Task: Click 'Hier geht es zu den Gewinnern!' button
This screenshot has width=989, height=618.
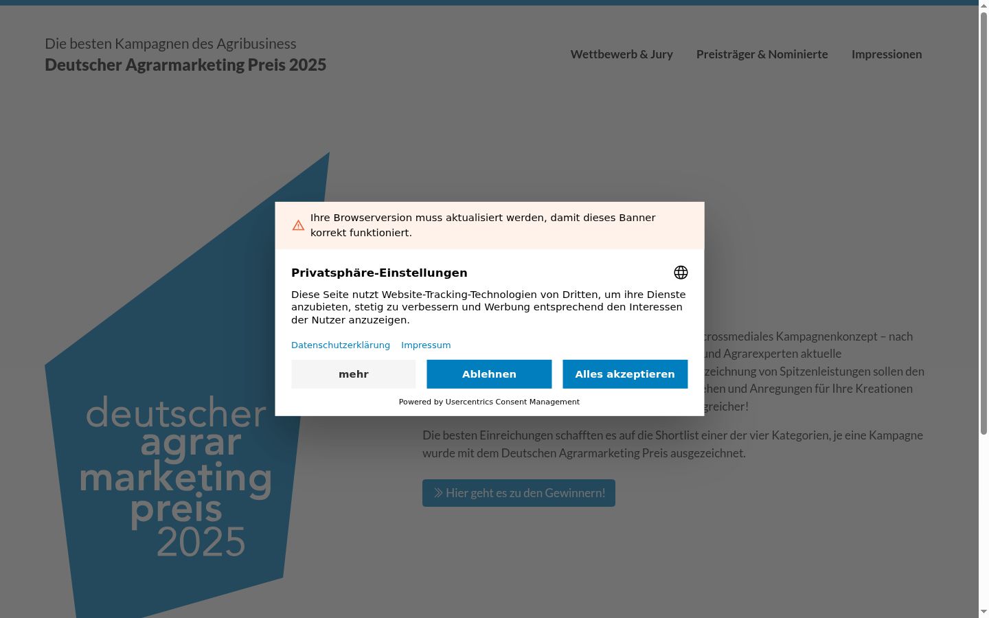Action: coord(519,493)
